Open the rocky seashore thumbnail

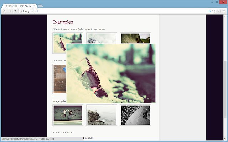pos(102,115)
